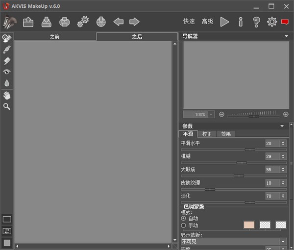Select the zoom magnifier tool
Viewport: 294px width, 250px height.
(7, 106)
